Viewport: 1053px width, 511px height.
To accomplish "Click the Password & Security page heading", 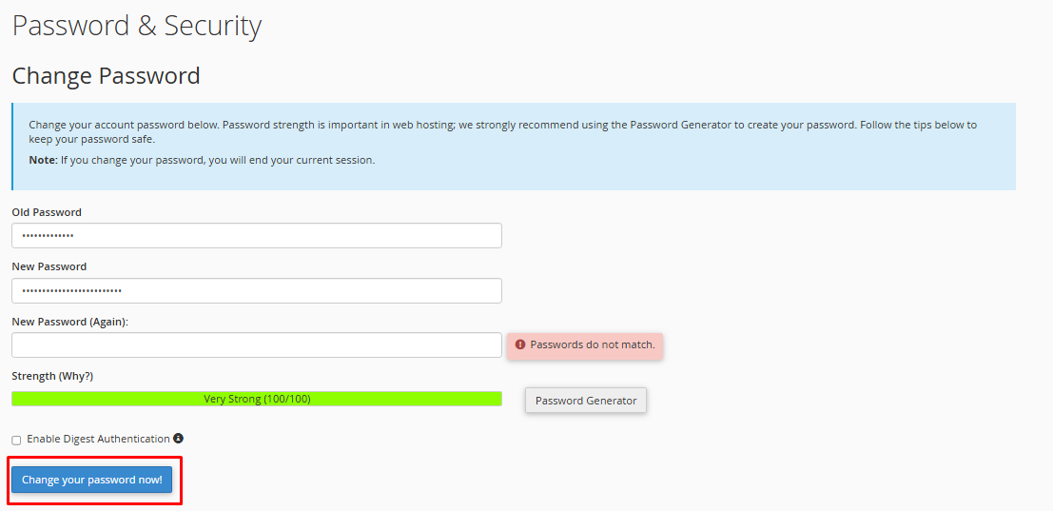I will [x=137, y=26].
